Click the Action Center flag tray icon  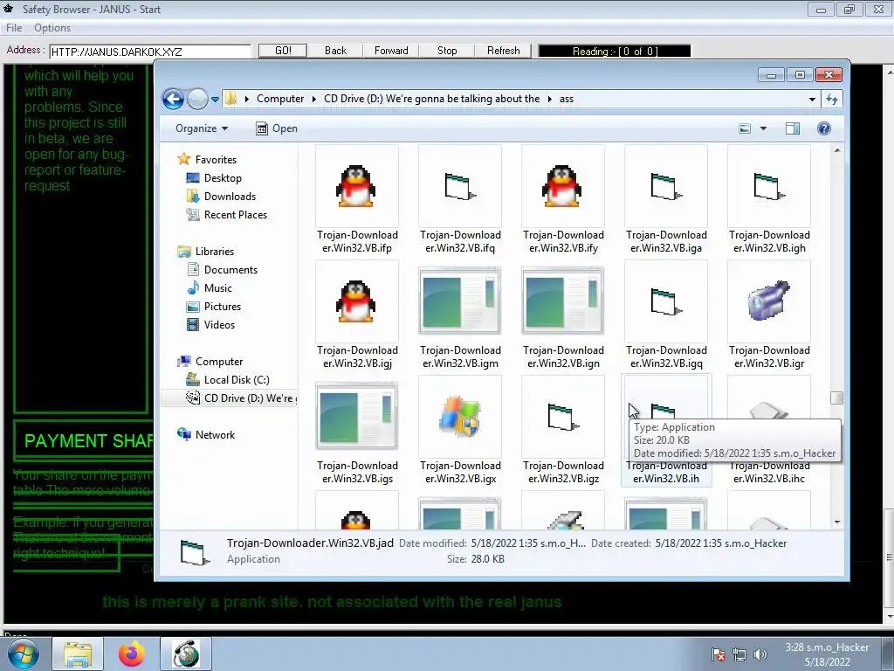[x=719, y=654]
